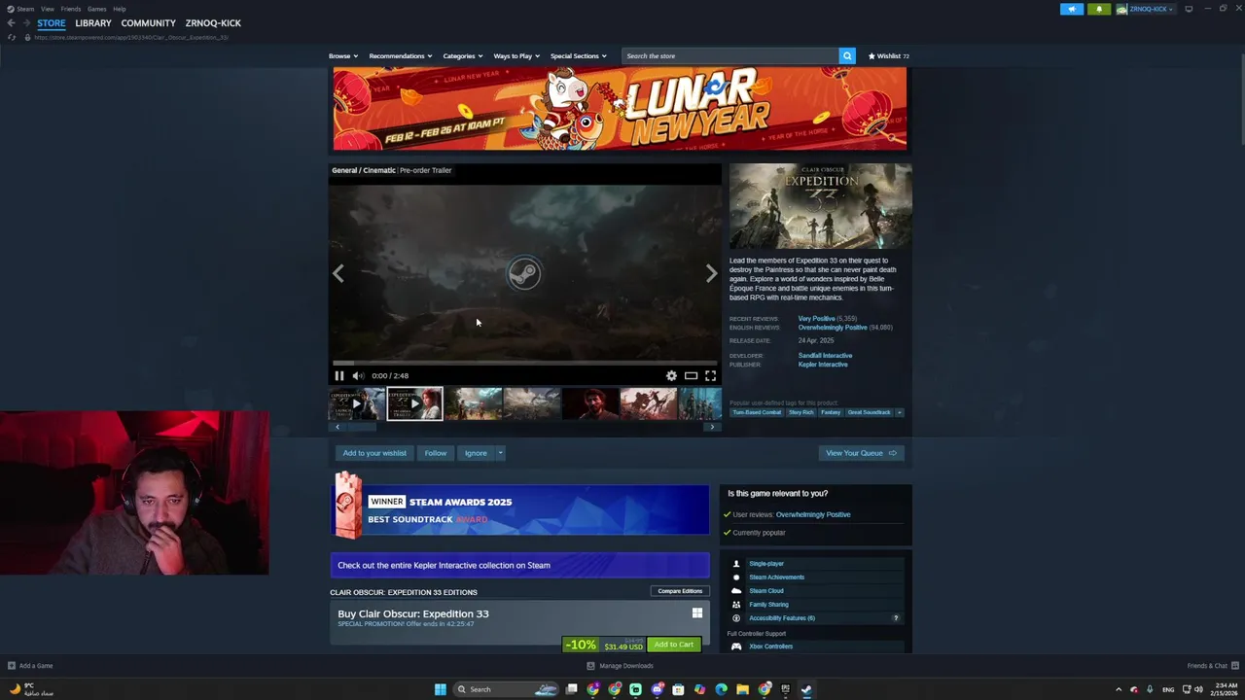Expand the ZRNOQ-KICK account dropdown
This screenshot has width=1245, height=700.
1146,9
